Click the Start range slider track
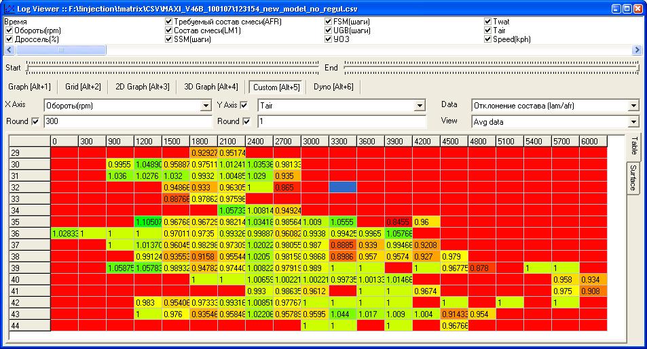The height and width of the screenshot is (349, 647). coord(170,67)
